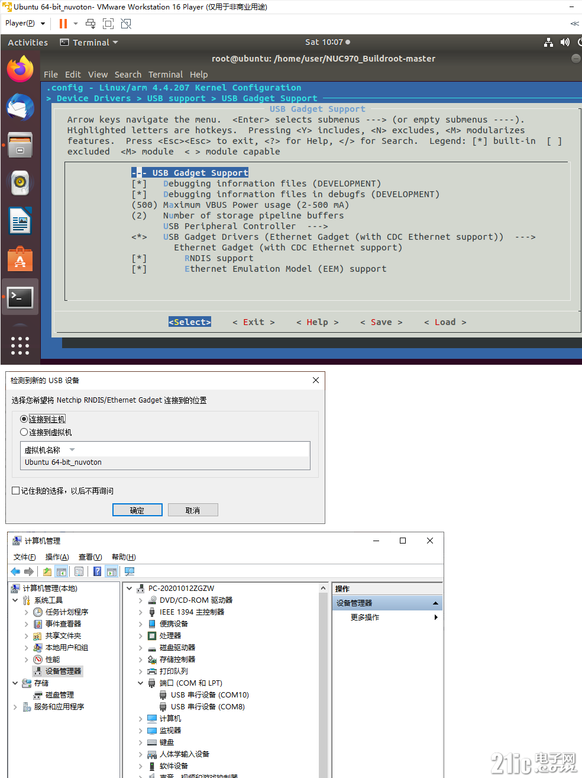This screenshot has width=582, height=778.
Task: Open 文件(F) menu in Computer Management
Action: click(x=25, y=557)
